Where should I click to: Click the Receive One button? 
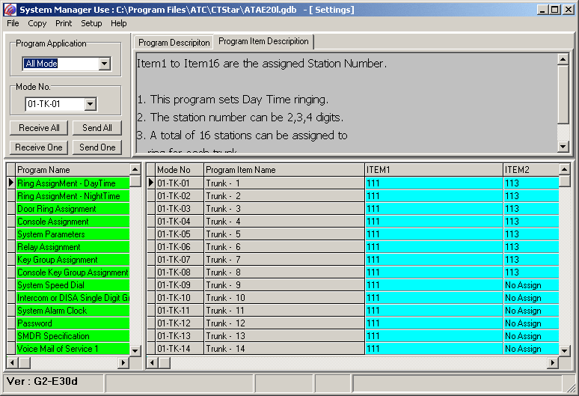[x=39, y=147]
